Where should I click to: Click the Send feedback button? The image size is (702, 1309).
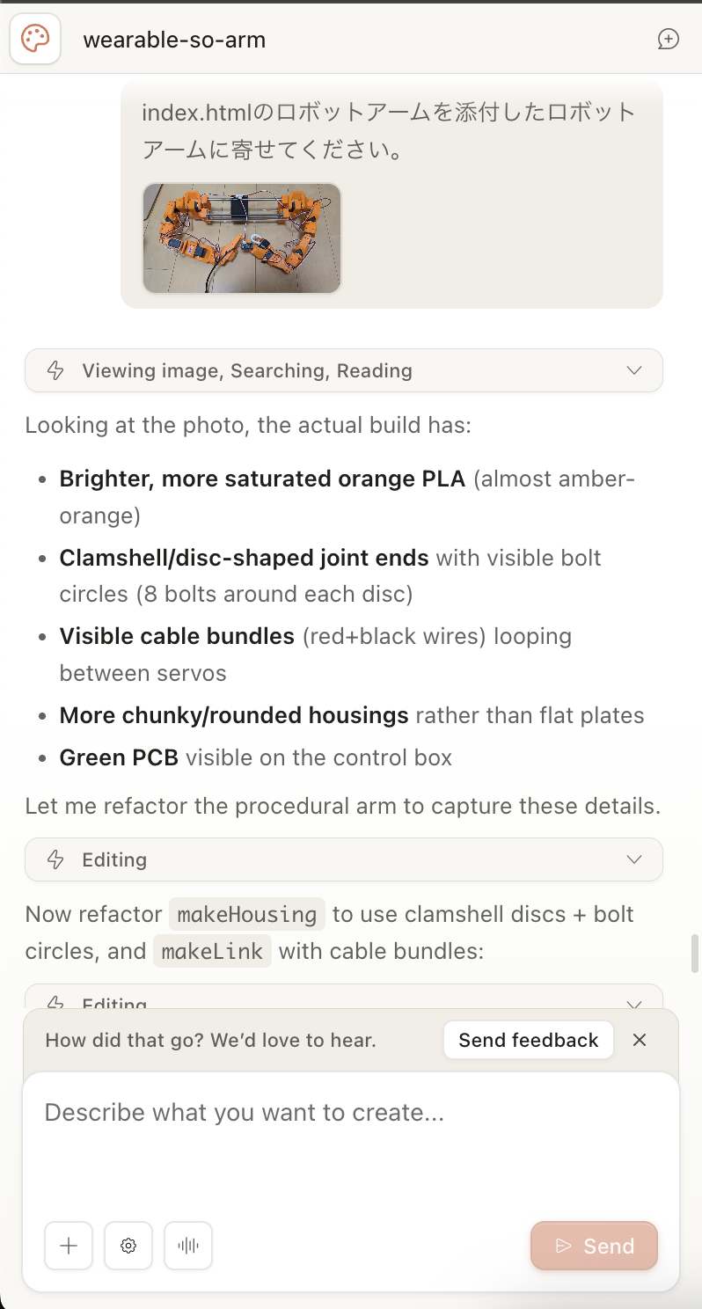(529, 1040)
